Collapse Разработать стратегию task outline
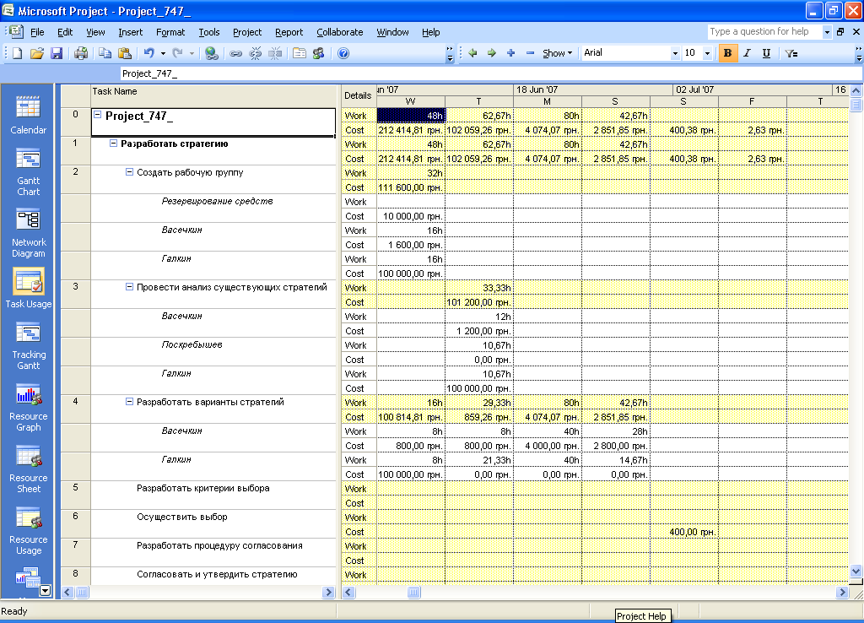 113,144
